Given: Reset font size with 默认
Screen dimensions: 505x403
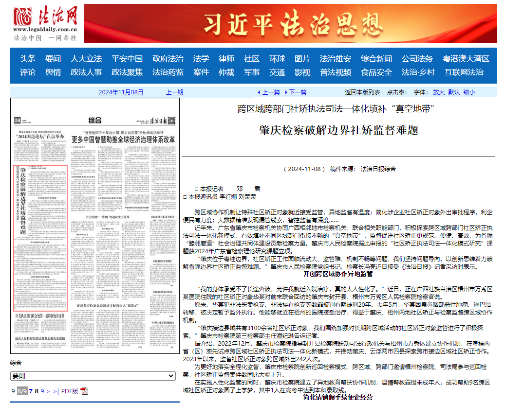Looking at the screenshot, I should (454, 92).
